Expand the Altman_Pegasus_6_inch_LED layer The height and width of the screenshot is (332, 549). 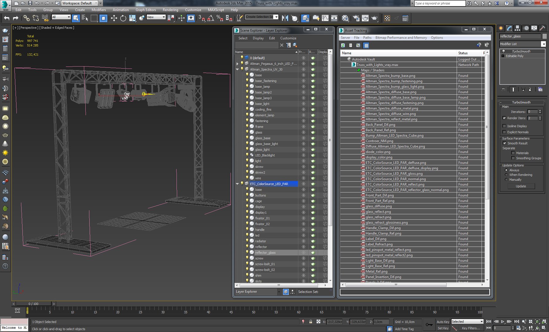click(237, 64)
